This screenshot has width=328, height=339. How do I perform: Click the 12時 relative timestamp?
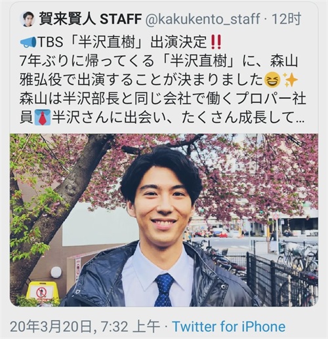click(287, 19)
